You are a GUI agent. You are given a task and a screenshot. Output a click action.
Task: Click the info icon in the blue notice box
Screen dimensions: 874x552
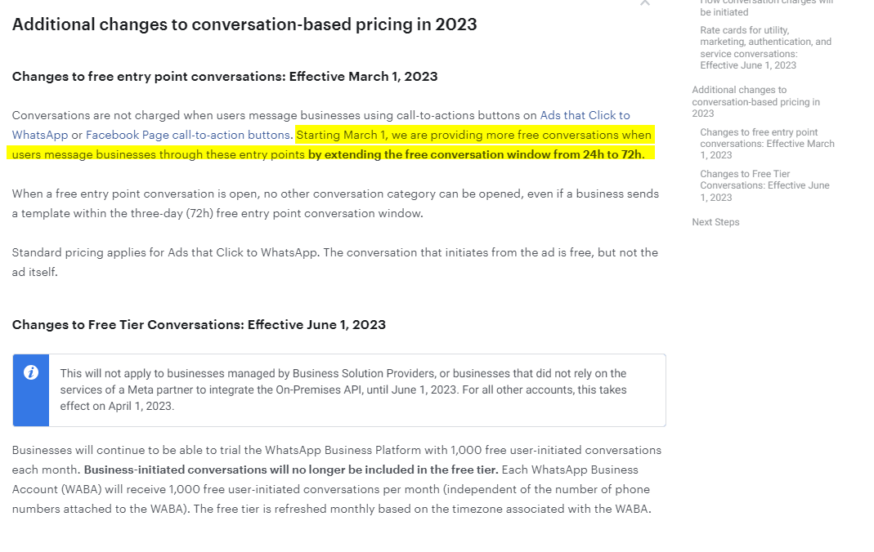(31, 373)
